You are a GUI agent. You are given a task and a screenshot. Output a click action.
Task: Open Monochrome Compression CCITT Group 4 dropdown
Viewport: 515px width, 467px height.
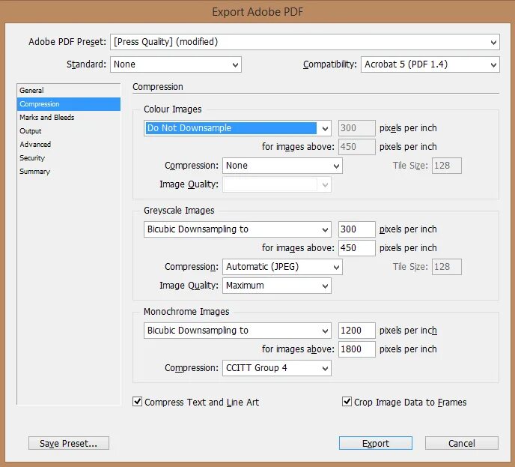pyautogui.click(x=277, y=368)
